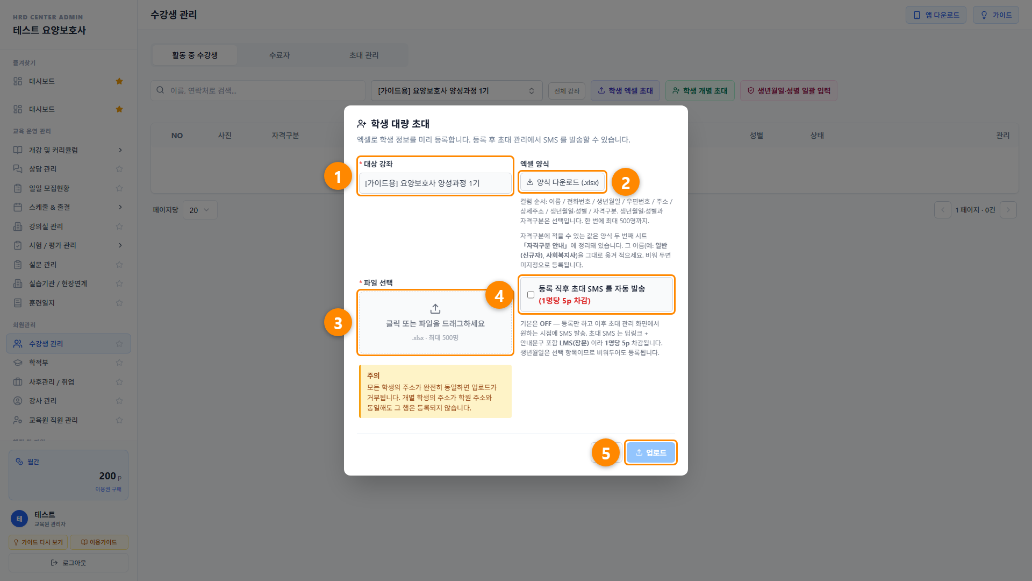Expand 스케줄 & 출결 submenu chevron

[x=120, y=207]
